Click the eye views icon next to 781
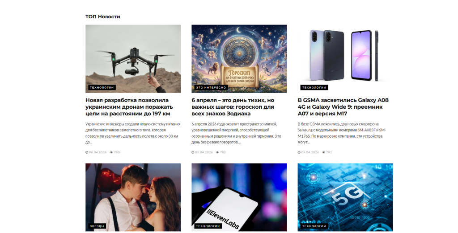 pyautogui.click(x=323, y=152)
